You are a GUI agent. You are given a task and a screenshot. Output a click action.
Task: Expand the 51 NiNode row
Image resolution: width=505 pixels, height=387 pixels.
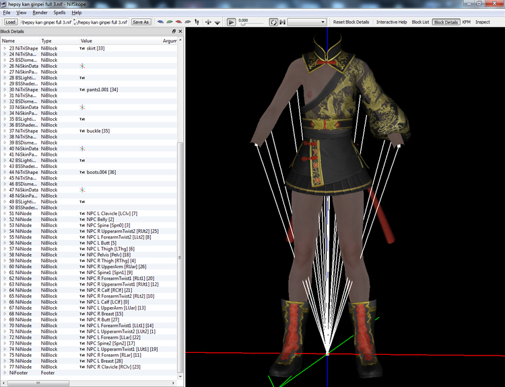click(5, 214)
